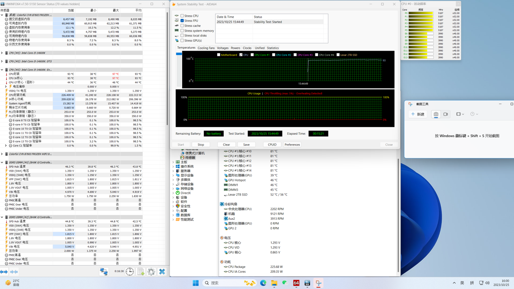Click 电压 voltage section icon in AIDA64
This screenshot has height=289, width=514.
(x=222, y=238)
